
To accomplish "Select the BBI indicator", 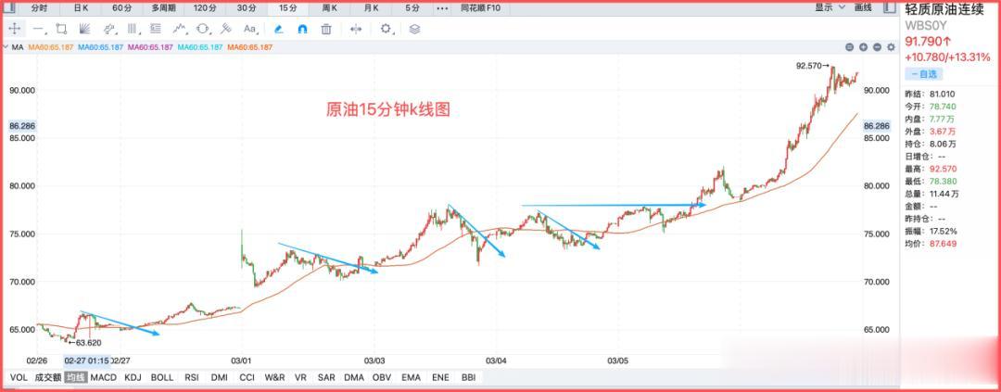I will click(x=469, y=377).
